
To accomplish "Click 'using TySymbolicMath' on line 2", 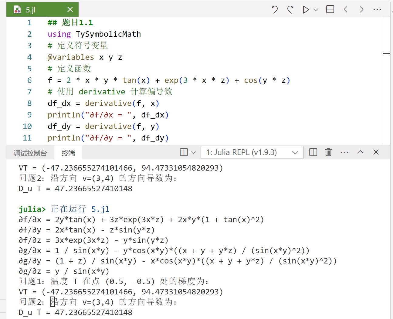I will pyautogui.click(x=94, y=34).
